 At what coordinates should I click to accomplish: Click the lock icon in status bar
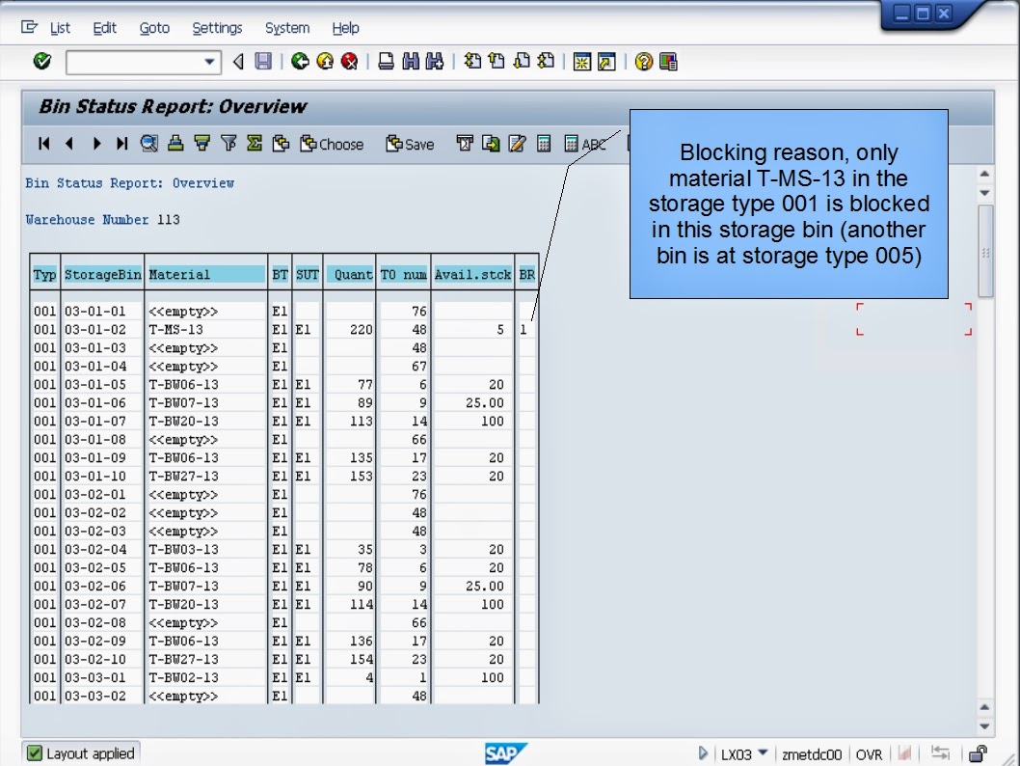tap(979, 755)
